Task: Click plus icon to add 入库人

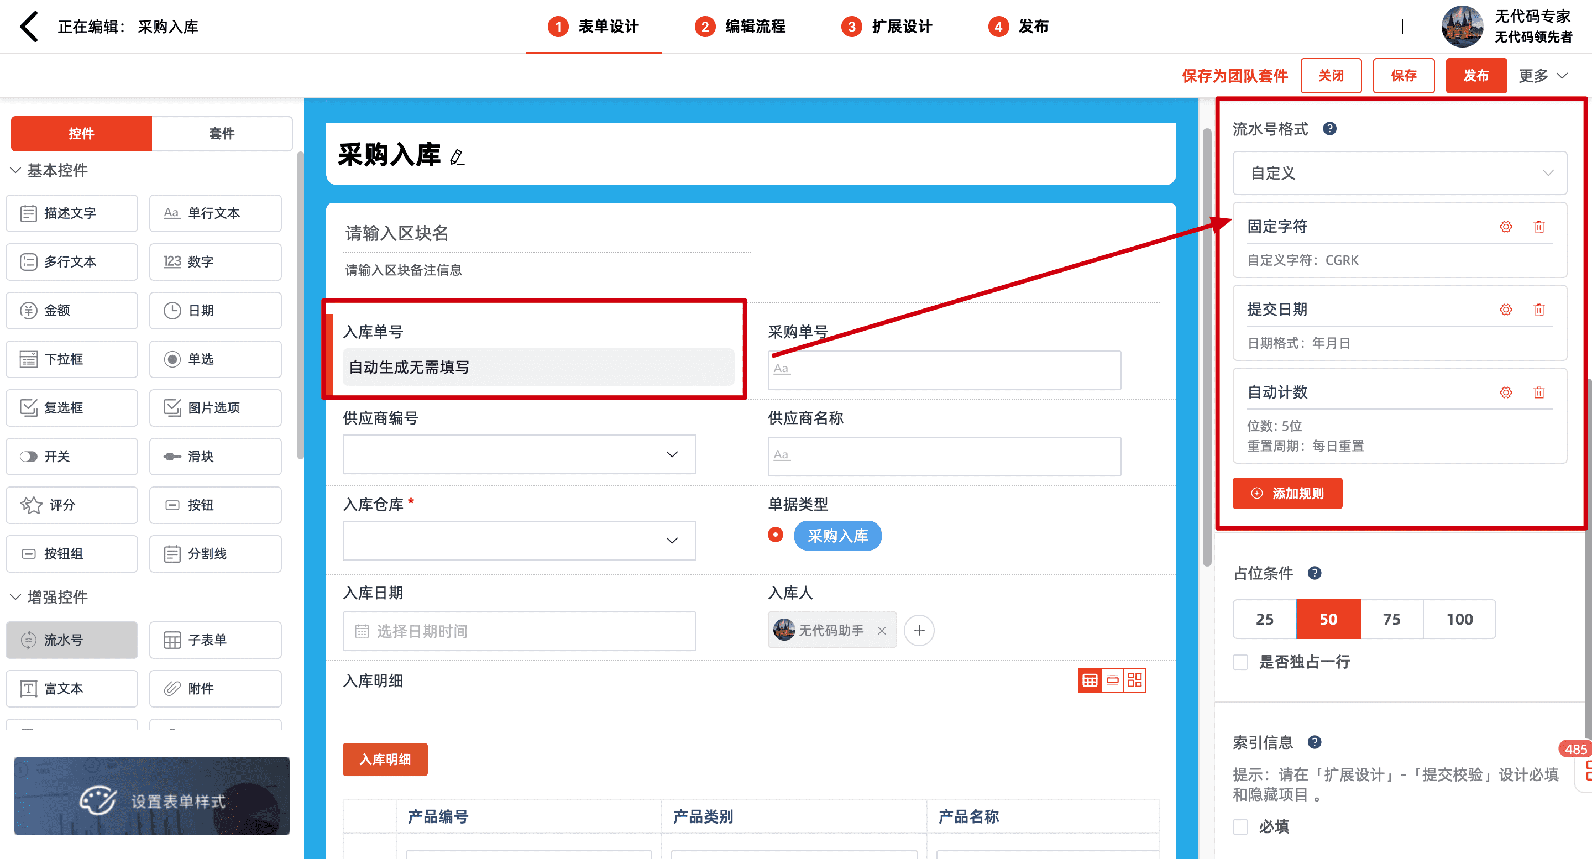Action: pyautogui.click(x=919, y=630)
